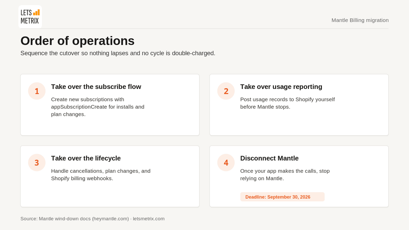Click the step 1 number circle

(x=37, y=91)
